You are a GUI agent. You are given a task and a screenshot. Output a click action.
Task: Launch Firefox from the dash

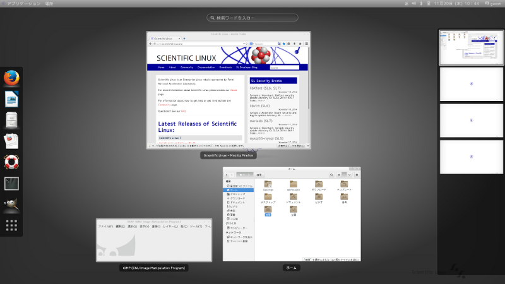click(x=11, y=78)
